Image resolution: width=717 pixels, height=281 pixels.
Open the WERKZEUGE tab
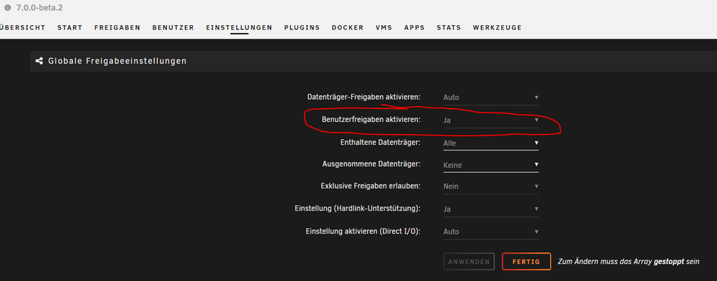pyautogui.click(x=497, y=27)
